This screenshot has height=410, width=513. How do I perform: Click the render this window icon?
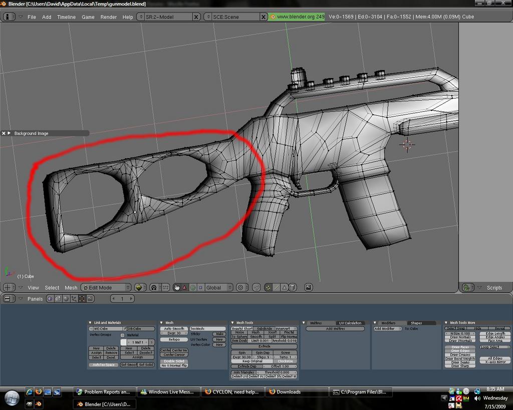308,287
